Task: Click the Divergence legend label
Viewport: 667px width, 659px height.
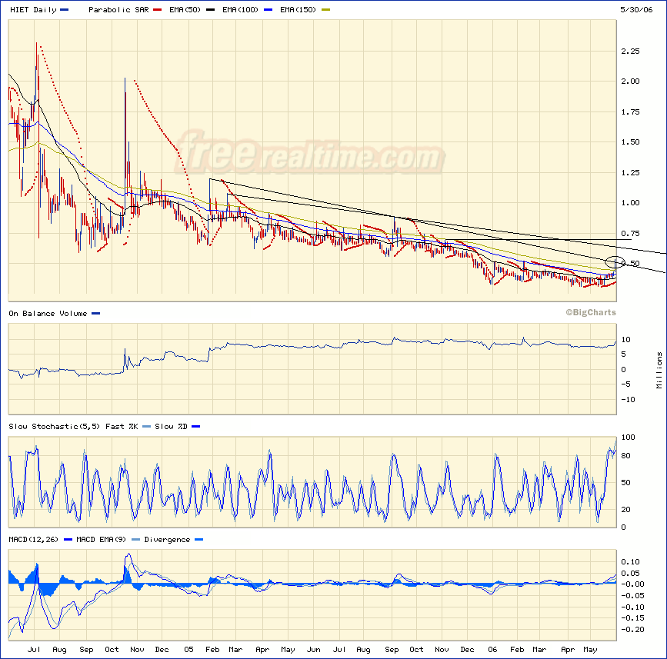Action: pos(167,540)
